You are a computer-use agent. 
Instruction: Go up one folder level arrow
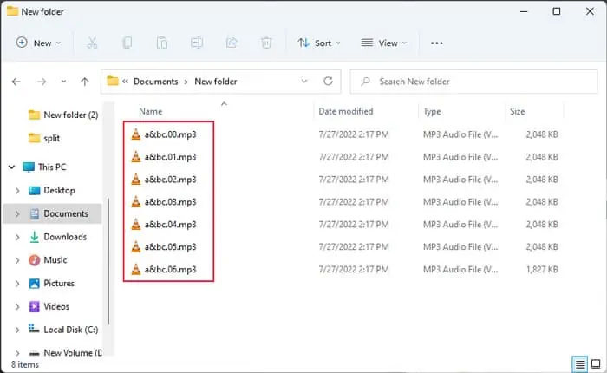(85, 82)
